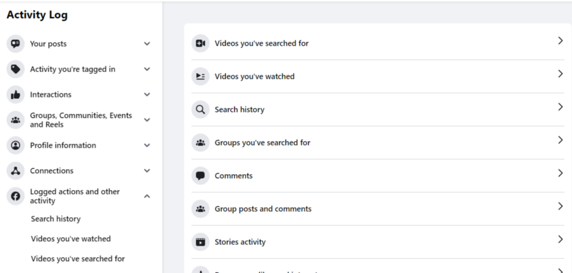Expand the Groups, Communities, Events and Reels chevron
This screenshot has height=273, width=572.
pos(147,120)
